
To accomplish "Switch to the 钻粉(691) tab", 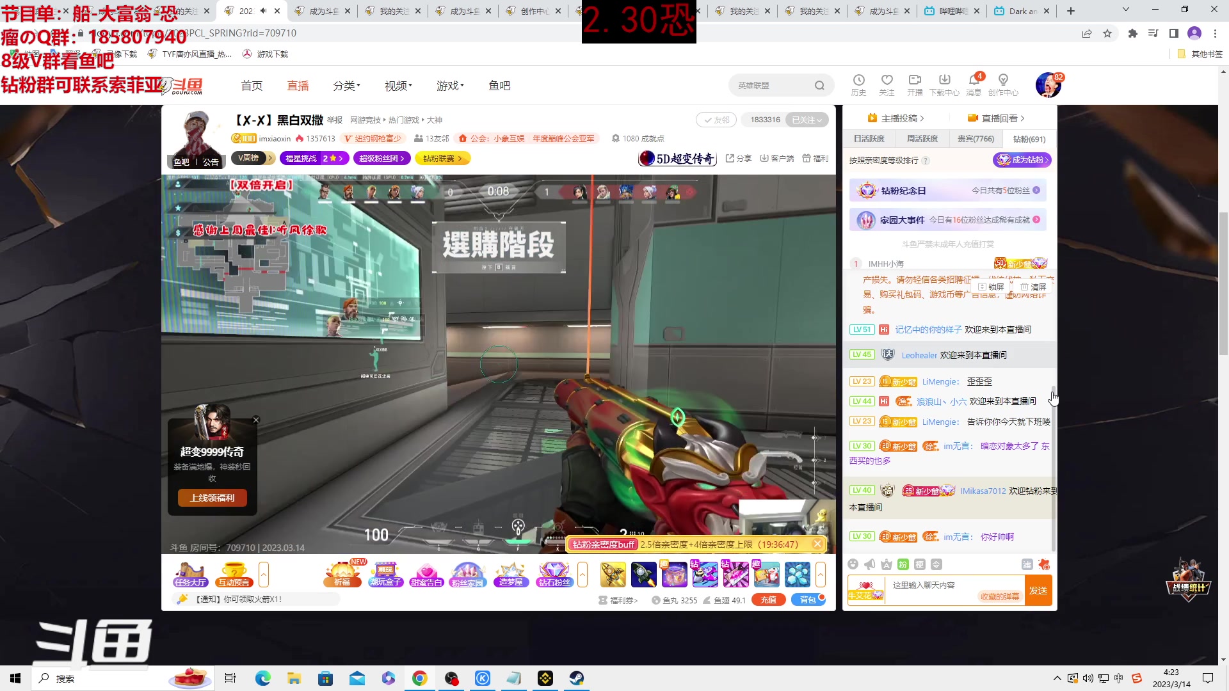I will point(1029,139).
